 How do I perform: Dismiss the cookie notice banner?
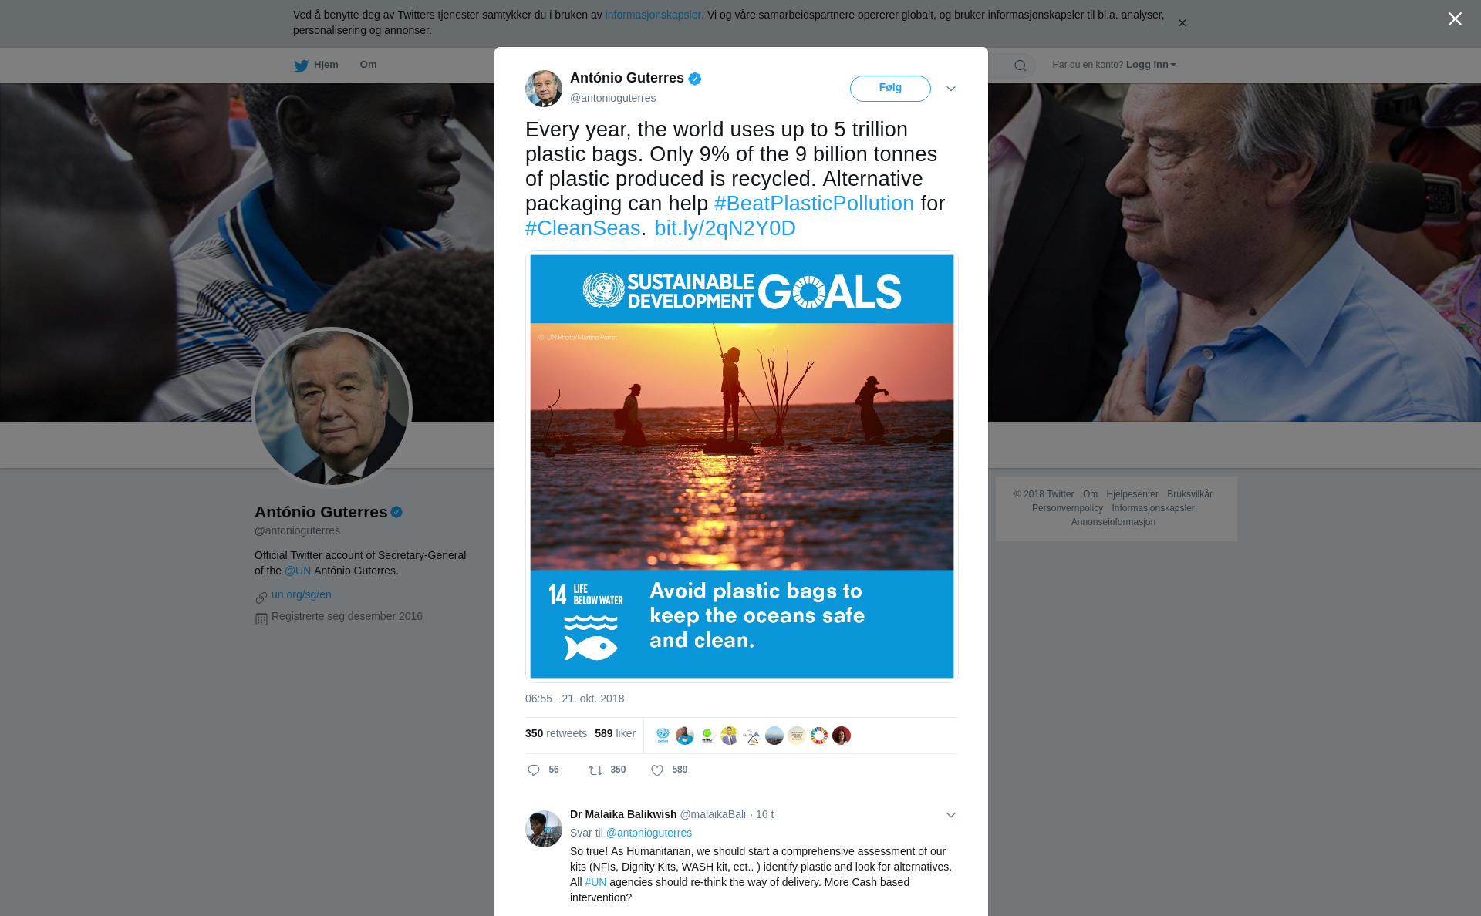click(1182, 23)
